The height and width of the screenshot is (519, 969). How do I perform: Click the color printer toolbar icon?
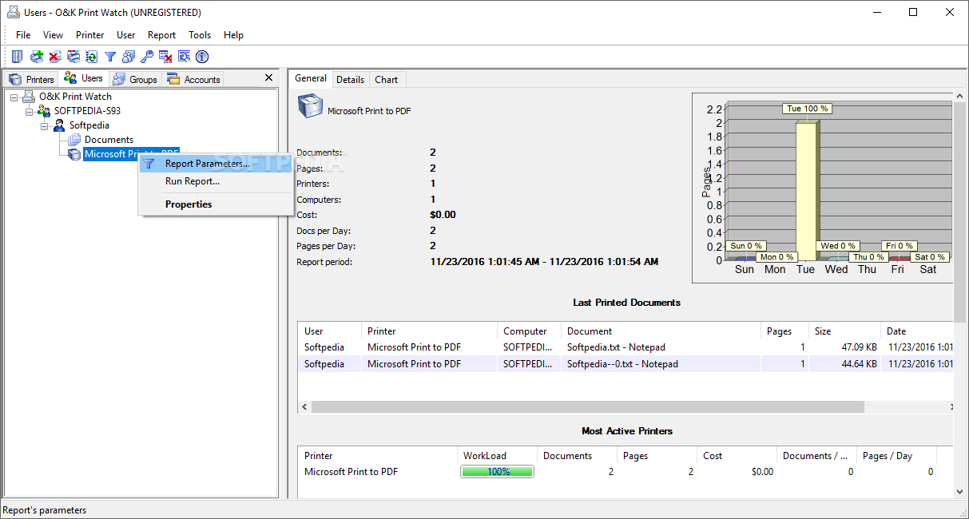73,57
